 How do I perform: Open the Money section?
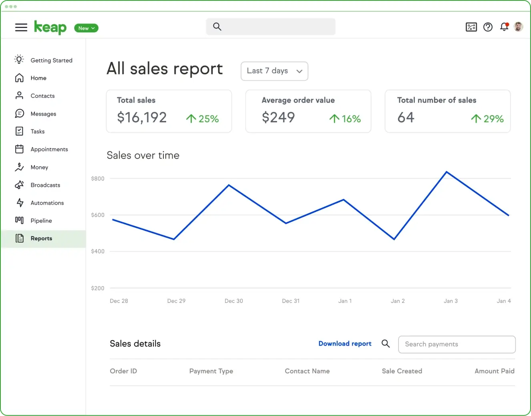coord(39,167)
